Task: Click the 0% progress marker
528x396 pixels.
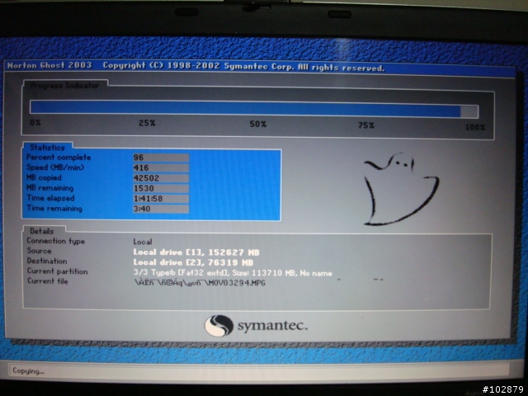Action: point(35,123)
